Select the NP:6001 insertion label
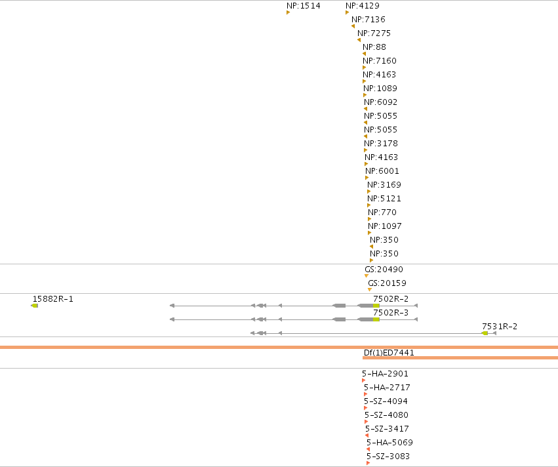This screenshot has width=558, height=467. pyautogui.click(x=382, y=171)
